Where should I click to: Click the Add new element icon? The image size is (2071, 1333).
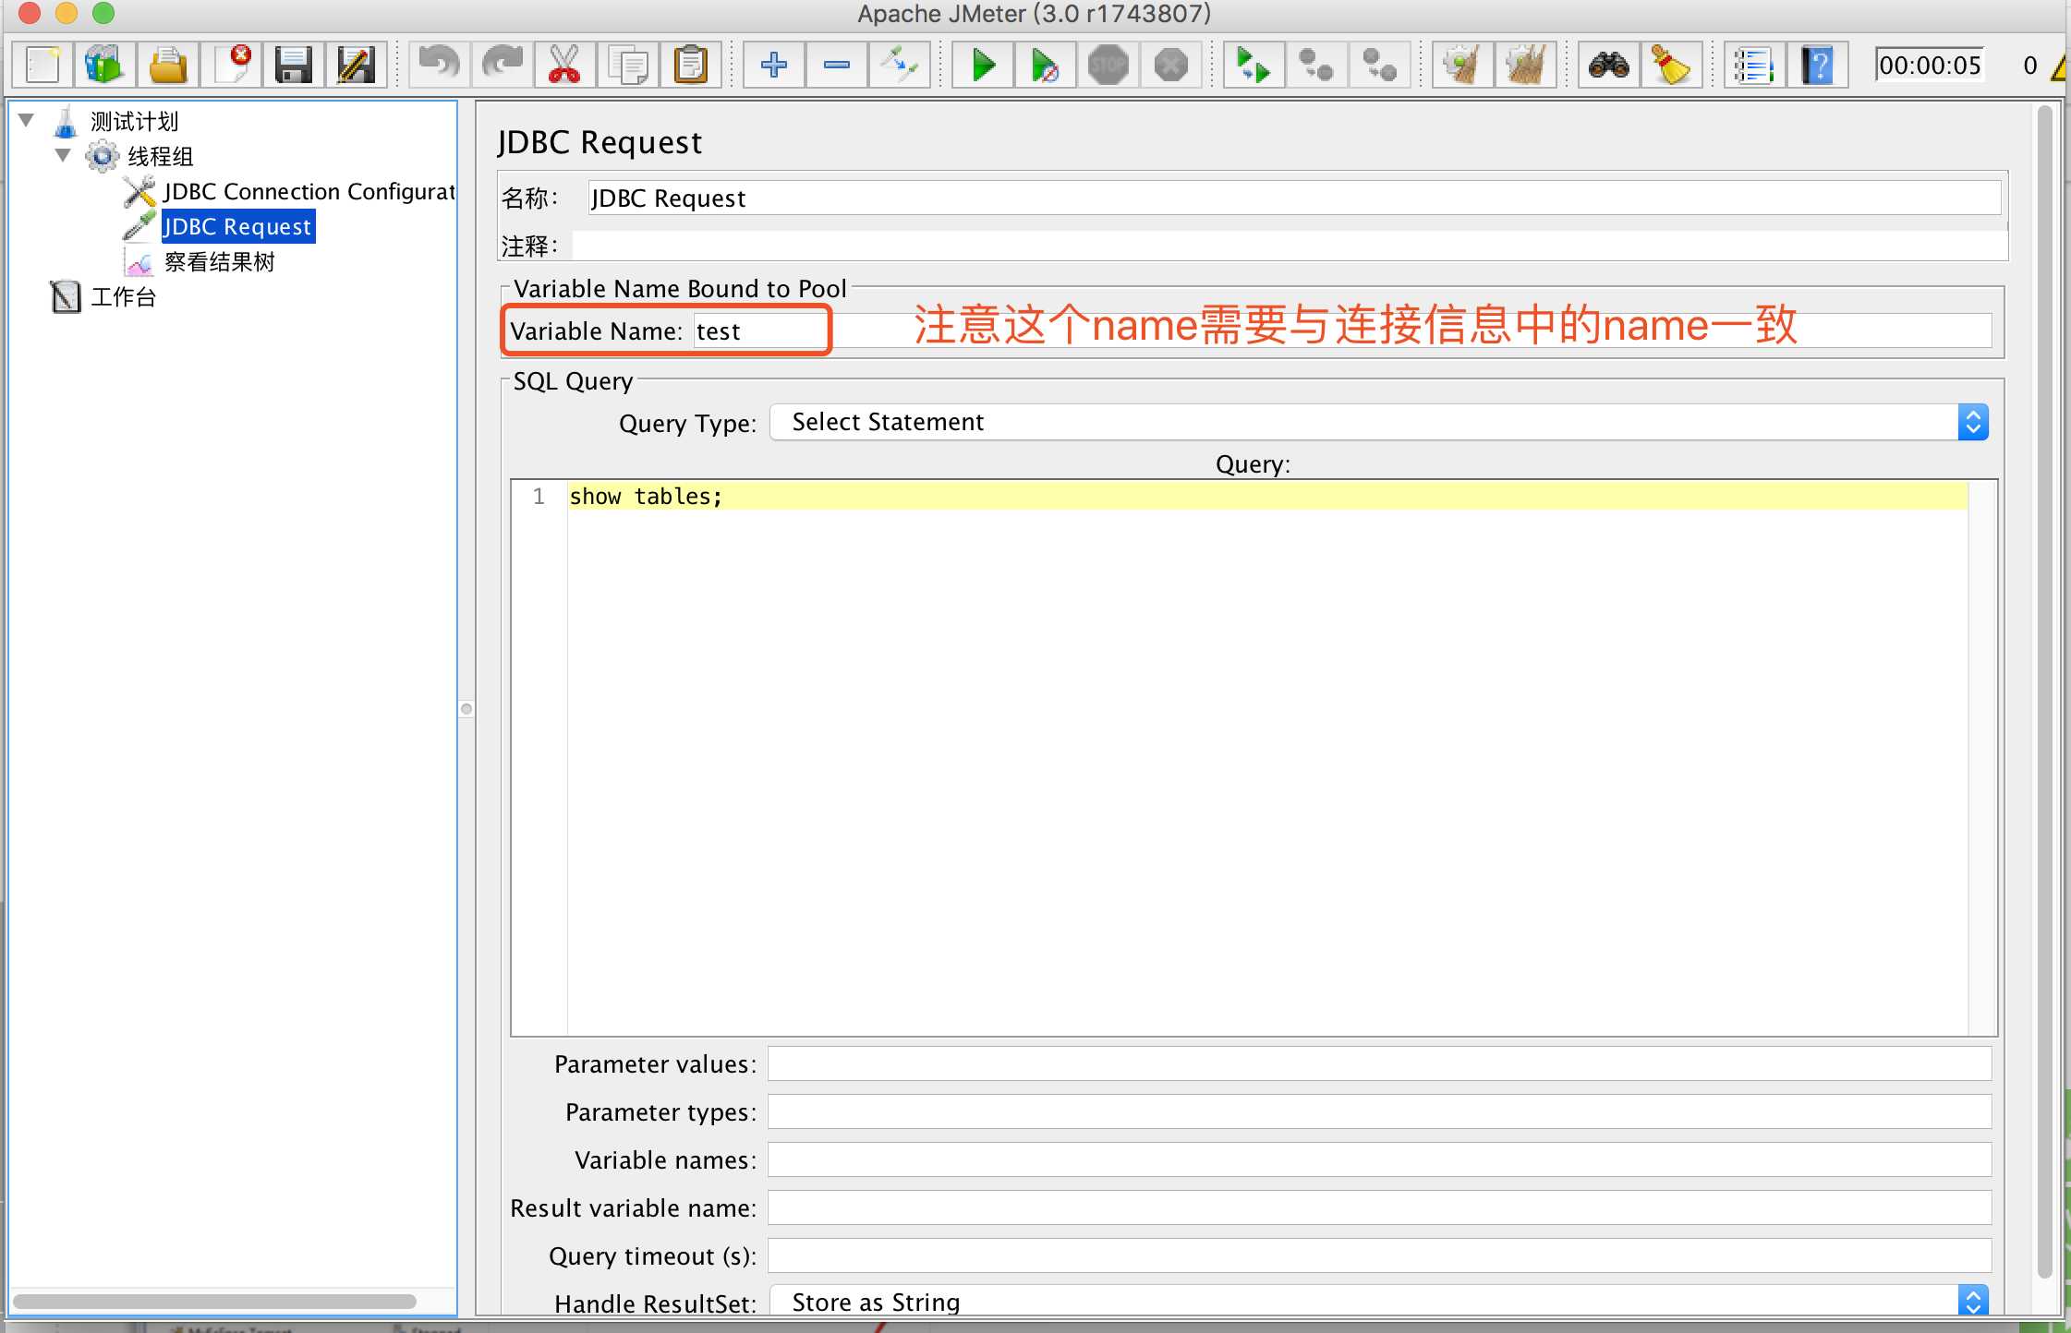(x=771, y=64)
